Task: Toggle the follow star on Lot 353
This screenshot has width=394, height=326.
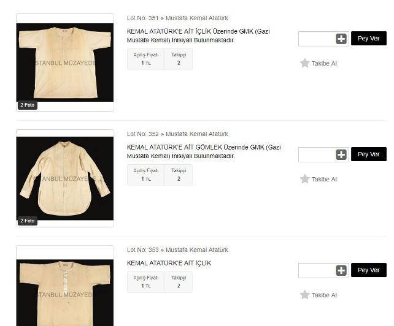Action: [x=304, y=295]
